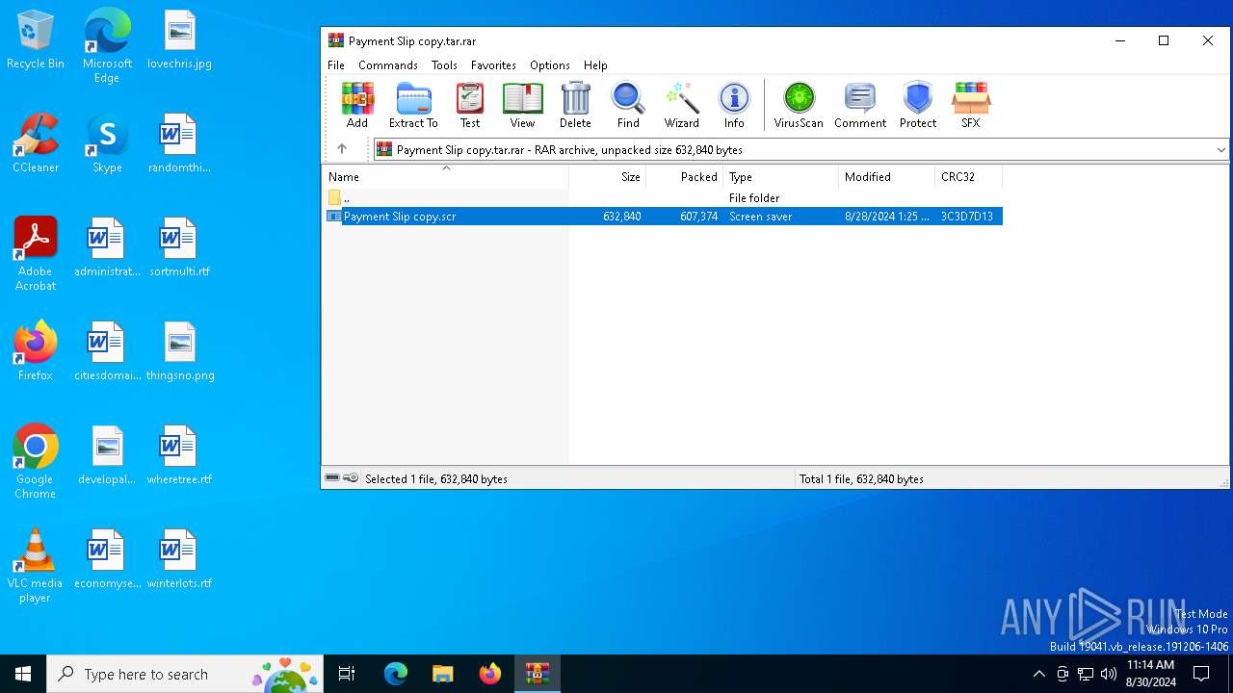The image size is (1233, 693).
Task: Open File Explorer from taskbar
Action: tap(442, 674)
